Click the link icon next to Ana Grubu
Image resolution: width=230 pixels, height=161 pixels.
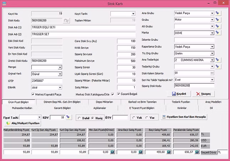tap(217, 13)
